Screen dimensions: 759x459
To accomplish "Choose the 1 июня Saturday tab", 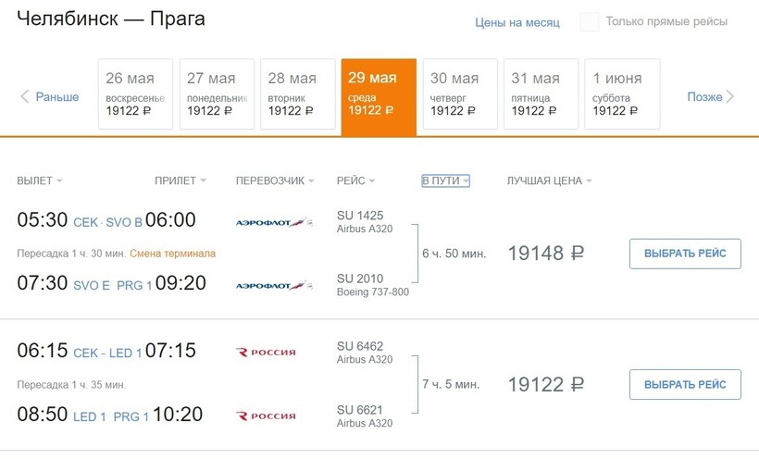I will [x=623, y=93].
